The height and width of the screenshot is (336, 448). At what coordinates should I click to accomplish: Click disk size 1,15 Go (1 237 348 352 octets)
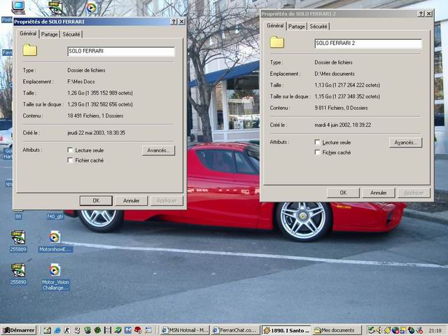point(347,97)
